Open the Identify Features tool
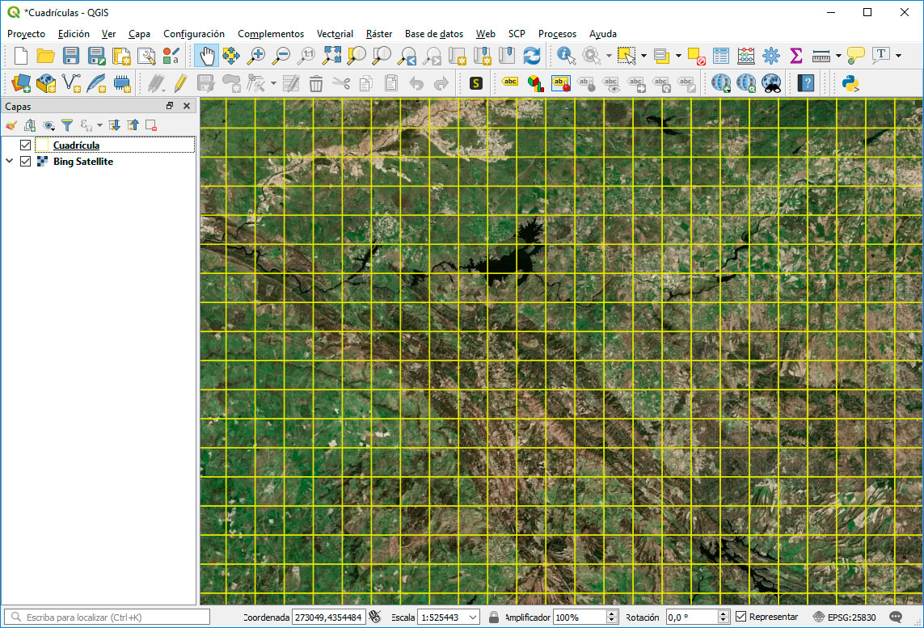Image resolution: width=924 pixels, height=628 pixels. click(x=566, y=57)
